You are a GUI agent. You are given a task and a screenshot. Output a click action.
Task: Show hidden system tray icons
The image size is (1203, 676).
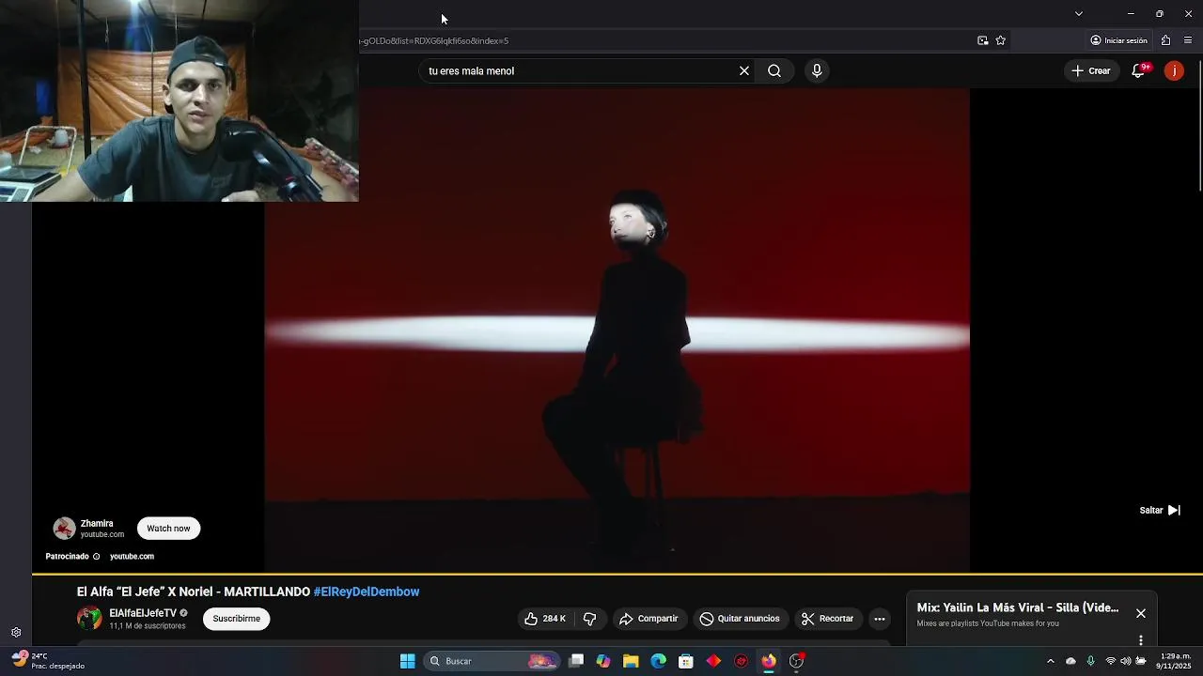pos(1051,661)
